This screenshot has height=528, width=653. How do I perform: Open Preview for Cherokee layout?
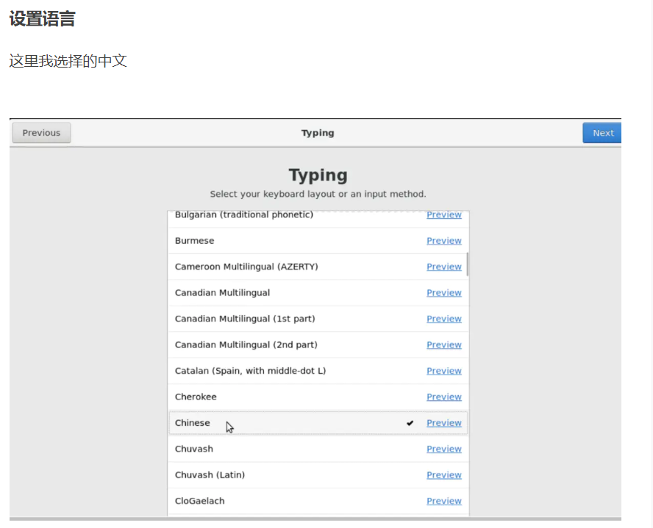click(444, 397)
